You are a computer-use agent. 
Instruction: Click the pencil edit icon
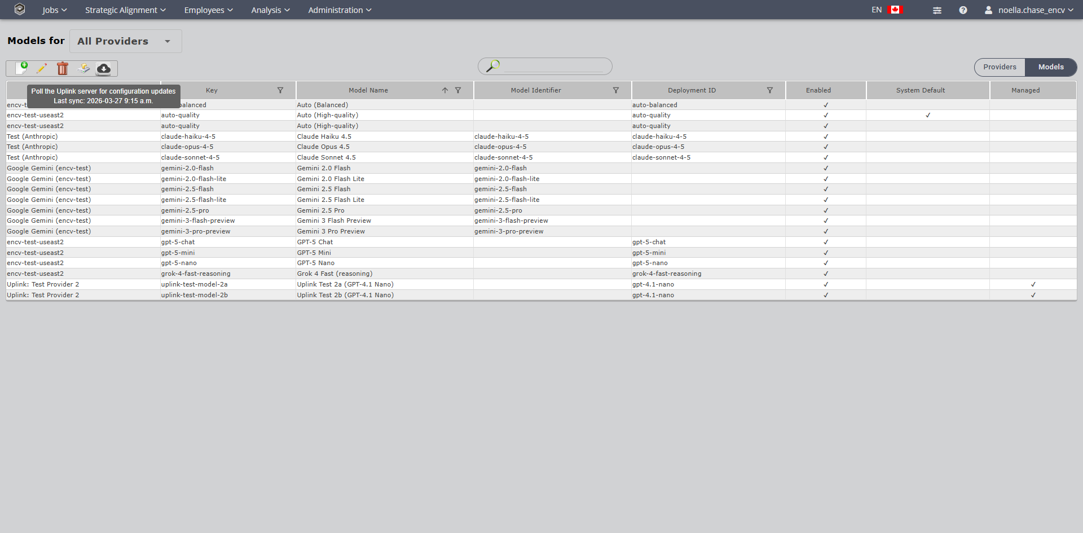pyautogui.click(x=42, y=68)
